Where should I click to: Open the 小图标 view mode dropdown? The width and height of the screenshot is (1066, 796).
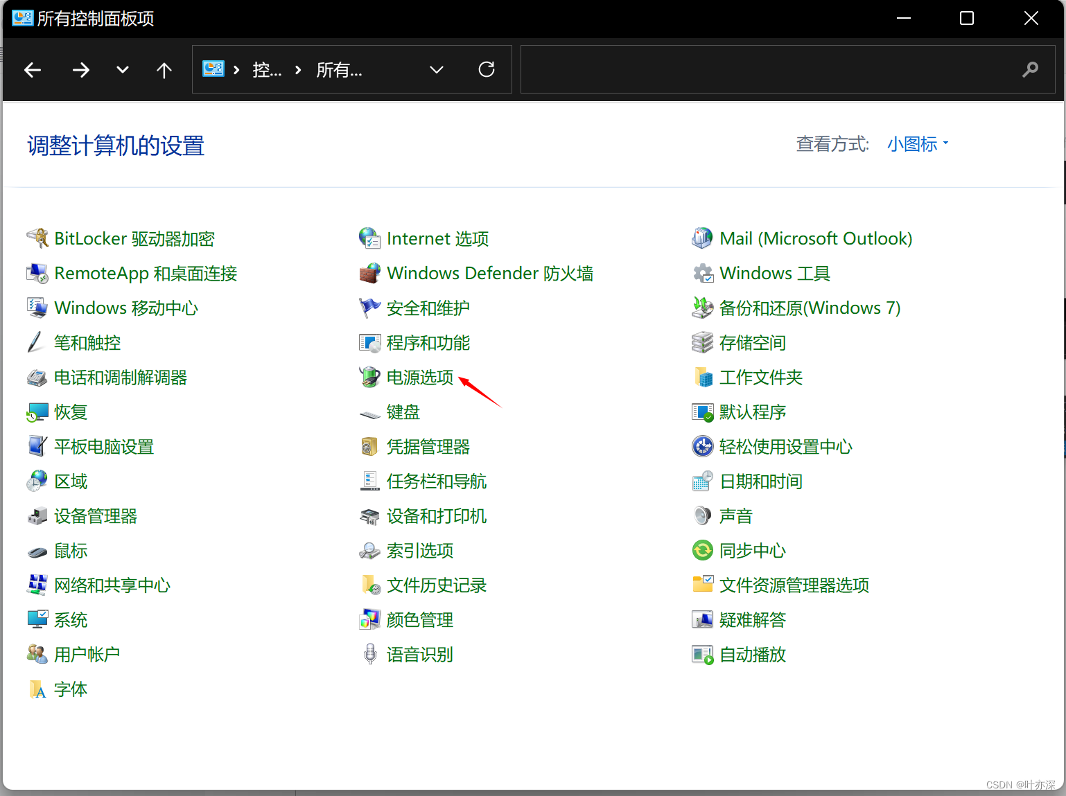(918, 144)
